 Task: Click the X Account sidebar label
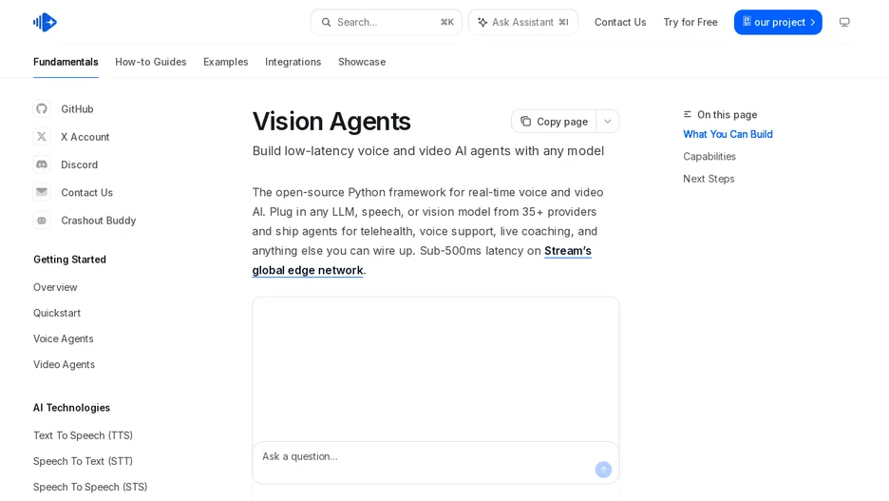tap(85, 137)
